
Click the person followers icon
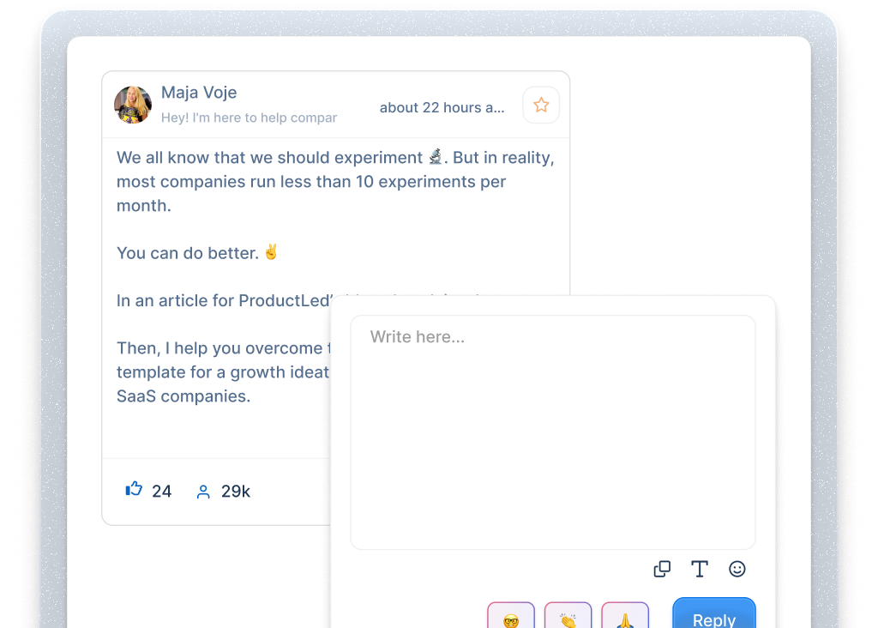203,492
